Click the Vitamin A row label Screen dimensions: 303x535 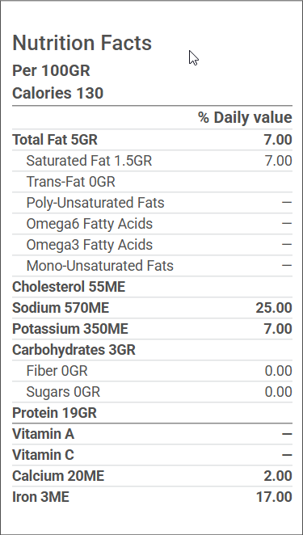click(x=44, y=434)
